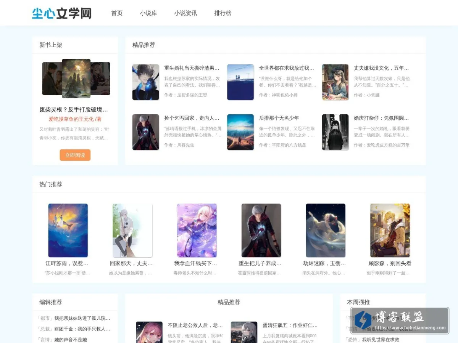This screenshot has height=343, width=458.
Task: Open hot title 劫烬迷踪，玉衡
Action: click(324, 263)
